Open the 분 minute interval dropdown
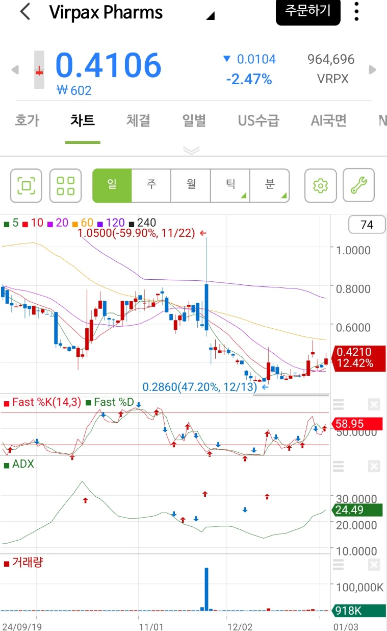387x631 pixels. click(270, 185)
